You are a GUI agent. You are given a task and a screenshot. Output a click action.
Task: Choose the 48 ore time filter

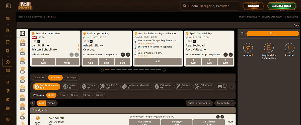(100, 95)
